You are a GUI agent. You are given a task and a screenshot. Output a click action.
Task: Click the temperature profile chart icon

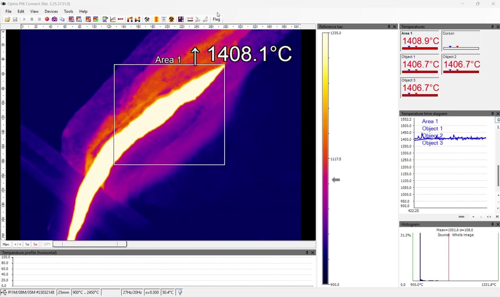click(x=113, y=19)
